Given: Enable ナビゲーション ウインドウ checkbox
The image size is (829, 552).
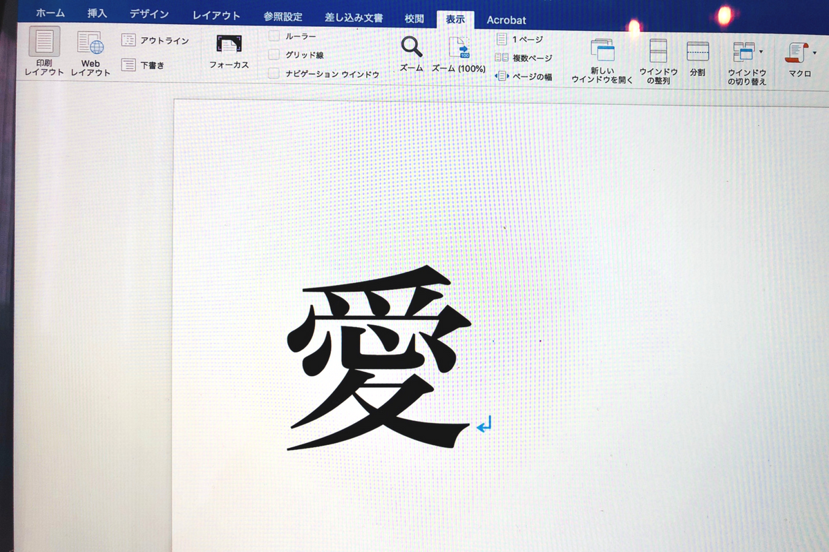Looking at the screenshot, I should [x=274, y=74].
